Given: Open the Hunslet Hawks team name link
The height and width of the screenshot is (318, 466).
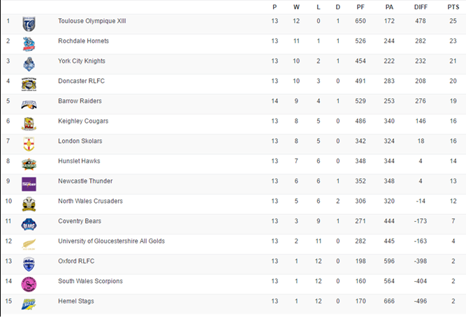Looking at the screenshot, I should pyautogui.click(x=79, y=161).
